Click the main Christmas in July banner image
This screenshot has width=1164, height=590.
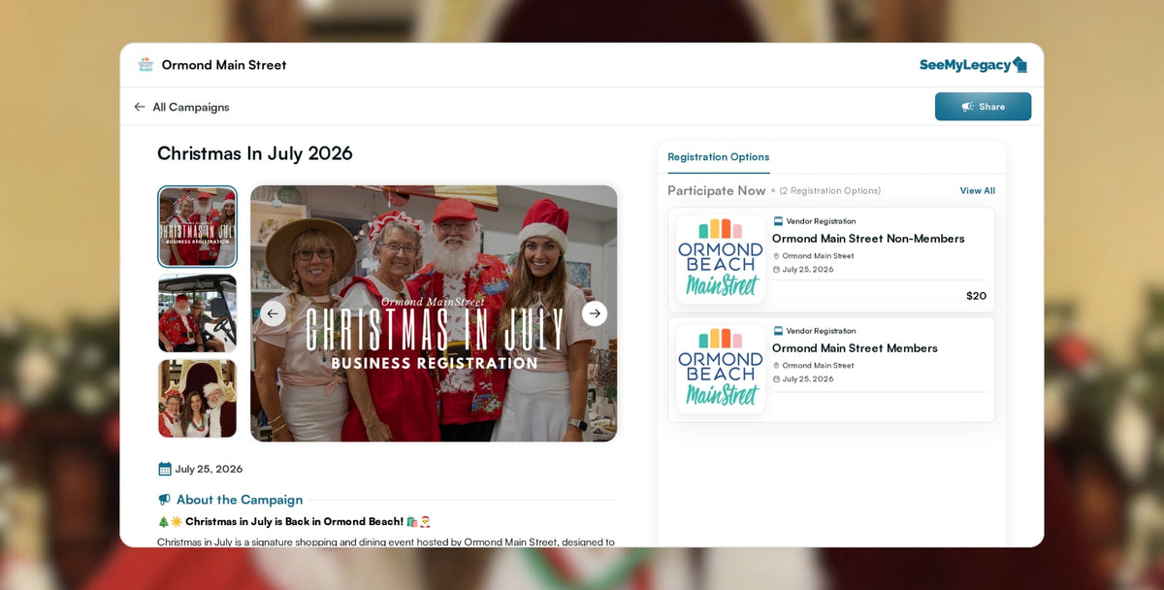coord(434,313)
